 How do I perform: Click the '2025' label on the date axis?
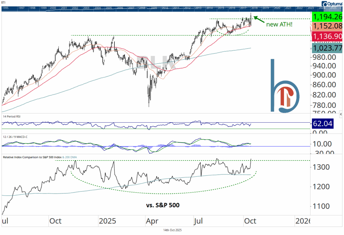click(107, 221)
